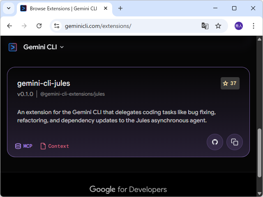This screenshot has height=197, width=263.
Task: Close the Browse Extensions tab
Action: point(106,8)
